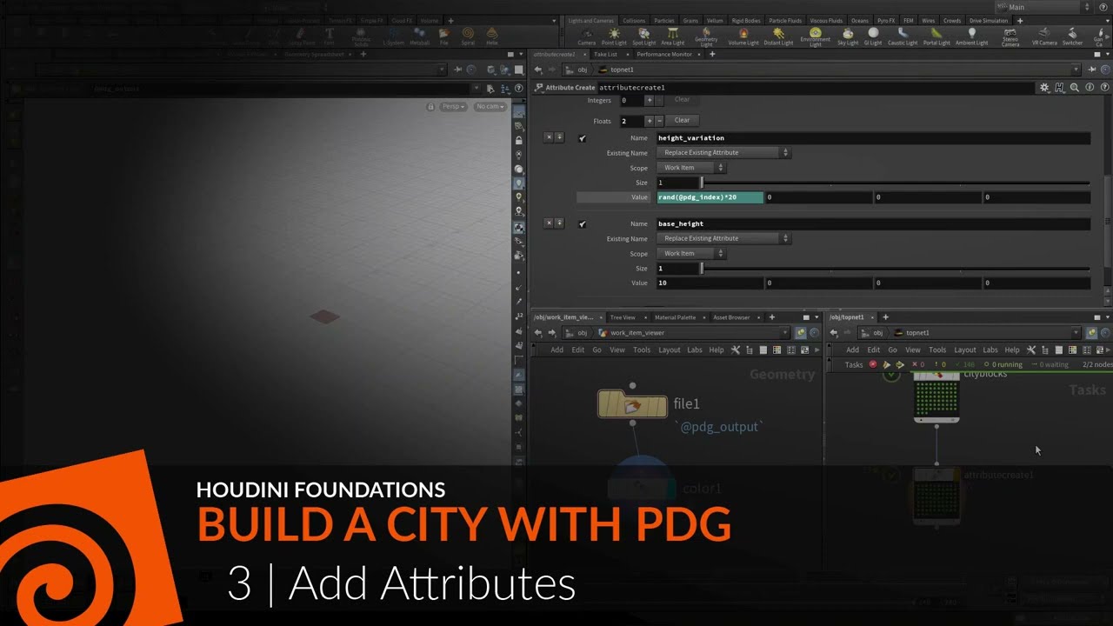Toggle the base_height attribute checkbox
Screen dimensions: 1113x626
click(582, 223)
